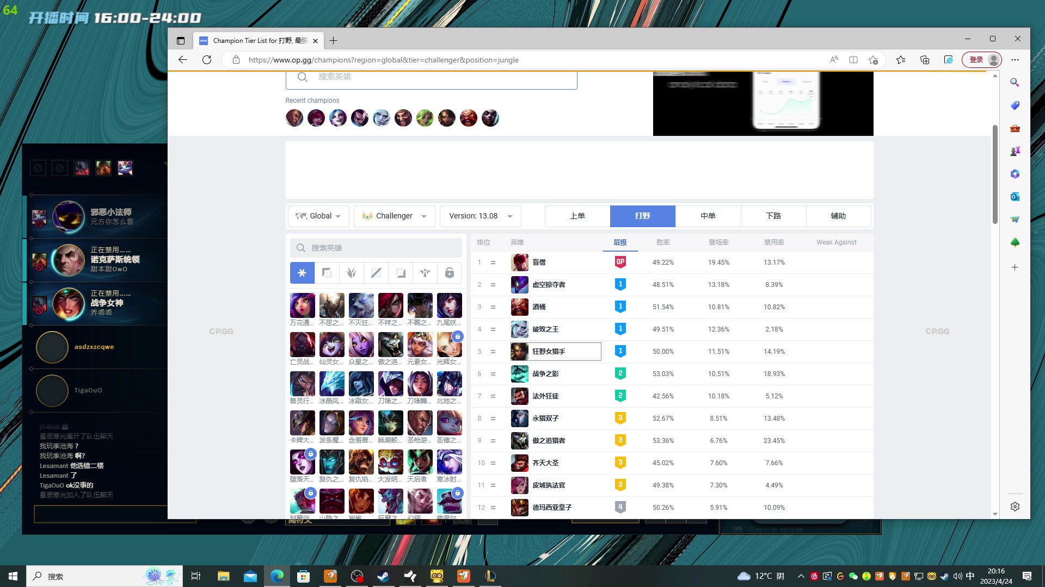This screenshot has height=587, width=1045.
Task: Open the 盲僧 champion link
Action: pyautogui.click(x=539, y=263)
